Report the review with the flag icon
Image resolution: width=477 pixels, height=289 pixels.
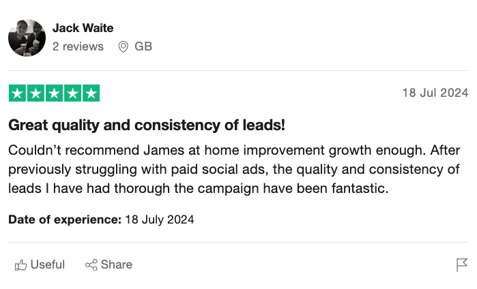point(462,264)
